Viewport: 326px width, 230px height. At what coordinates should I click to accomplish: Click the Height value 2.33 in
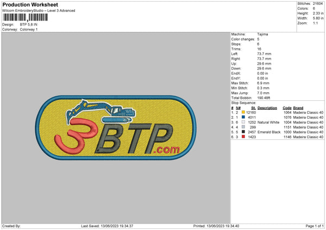tap(318, 13)
